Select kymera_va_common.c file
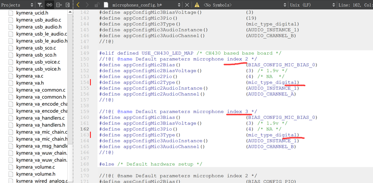The width and height of the screenshot is (373, 183). (41, 90)
